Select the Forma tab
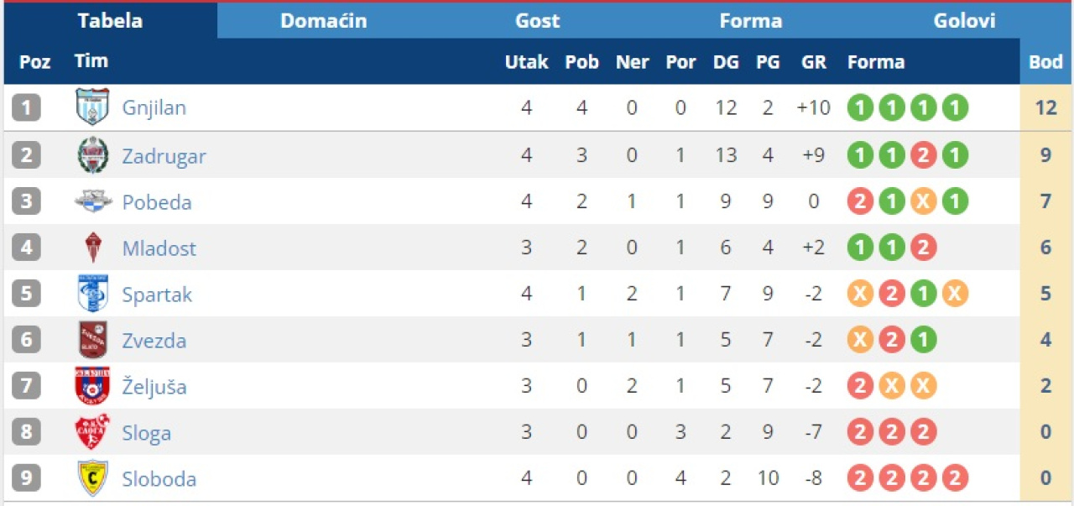This screenshot has width=1074, height=506. 750,21
